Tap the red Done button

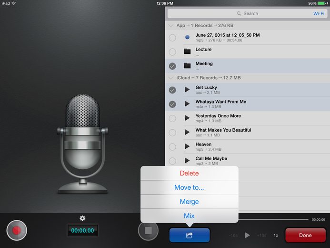tap(305, 235)
